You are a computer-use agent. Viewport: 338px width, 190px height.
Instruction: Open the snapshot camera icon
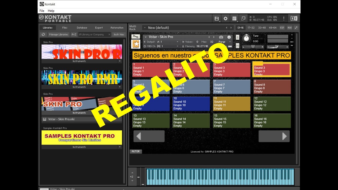click(221, 37)
